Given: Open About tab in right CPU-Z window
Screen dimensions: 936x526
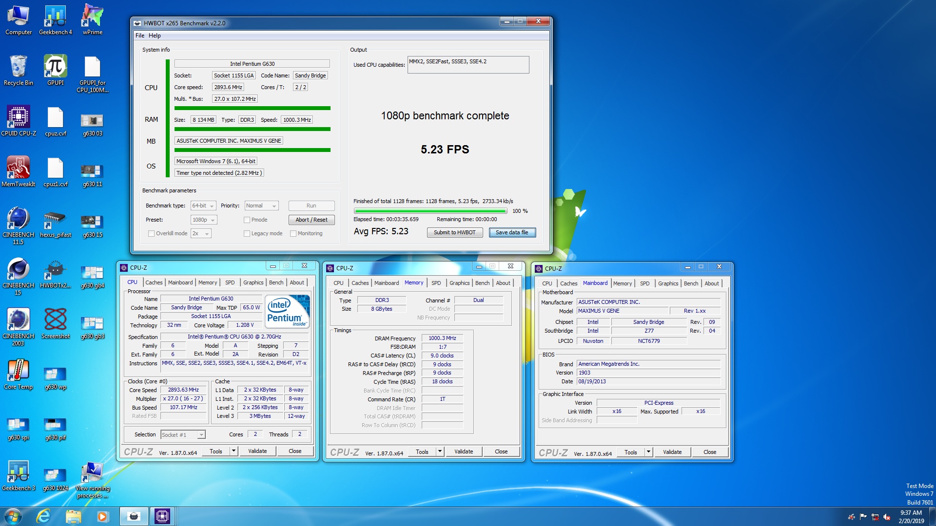Looking at the screenshot, I should click(711, 283).
